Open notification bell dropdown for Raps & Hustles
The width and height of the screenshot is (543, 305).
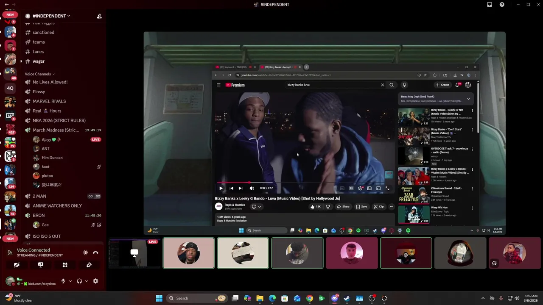coord(256,207)
